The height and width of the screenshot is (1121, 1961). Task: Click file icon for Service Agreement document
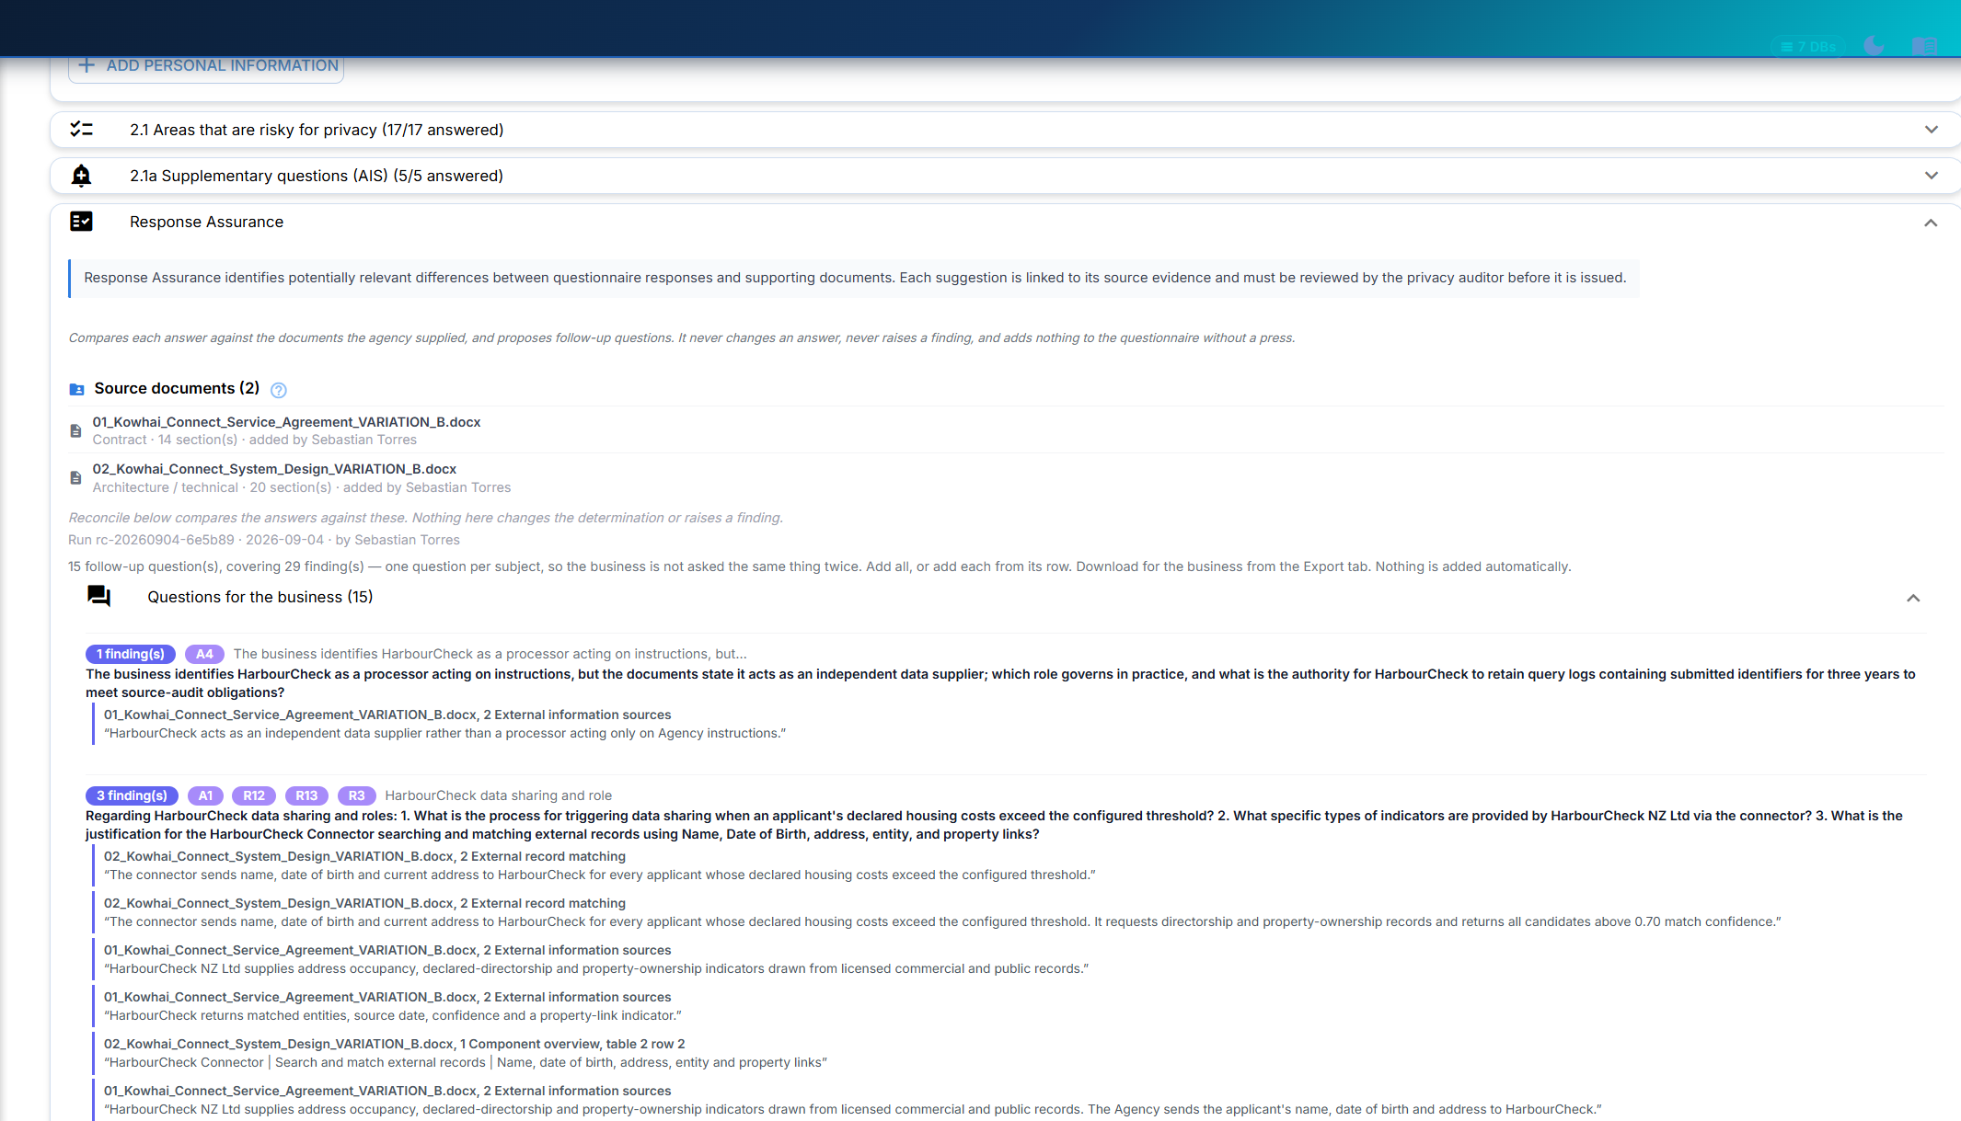pos(76,430)
